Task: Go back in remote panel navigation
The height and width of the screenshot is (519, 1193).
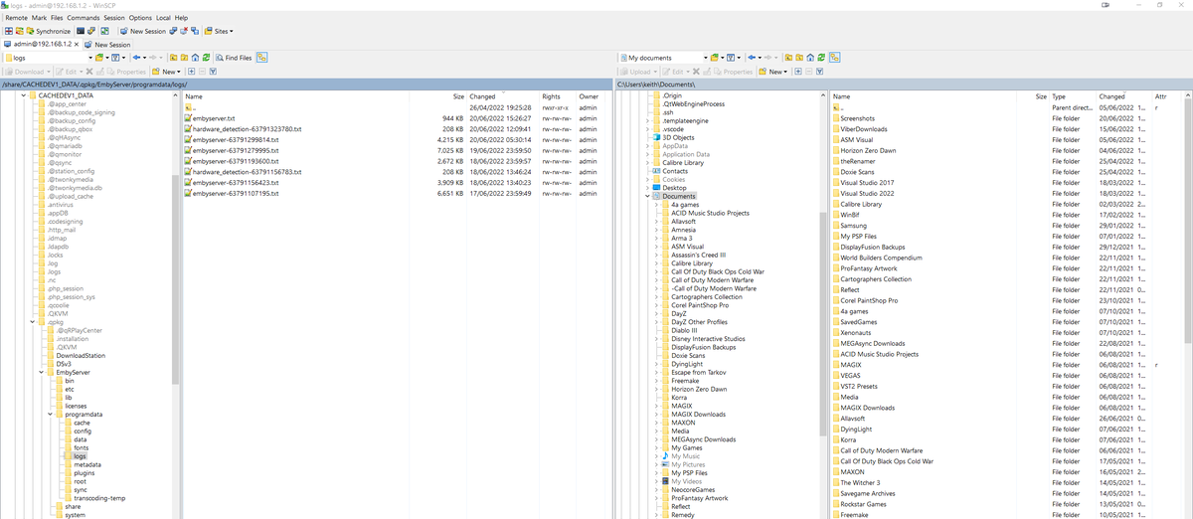Action: point(137,58)
